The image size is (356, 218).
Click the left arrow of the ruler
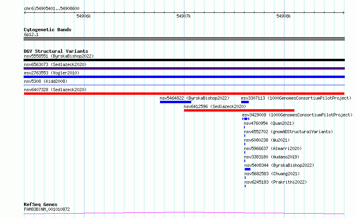pyautogui.click(x=25, y=12)
